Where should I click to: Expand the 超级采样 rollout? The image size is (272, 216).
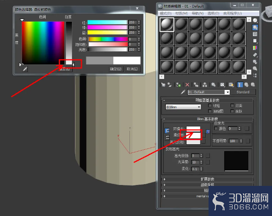click(207, 185)
